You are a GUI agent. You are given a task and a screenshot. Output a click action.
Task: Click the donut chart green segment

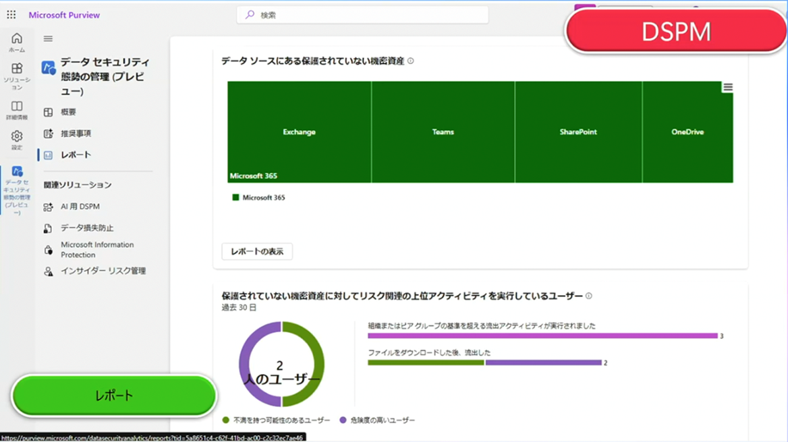coord(319,365)
